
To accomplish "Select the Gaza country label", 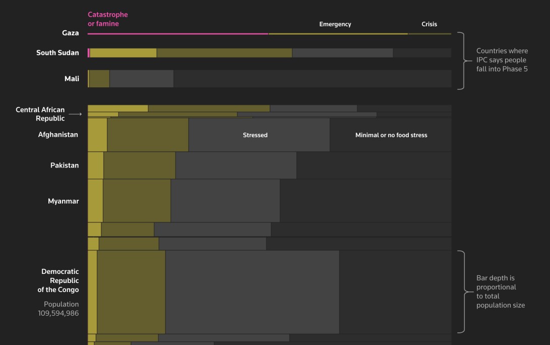I will pyautogui.click(x=70, y=33).
